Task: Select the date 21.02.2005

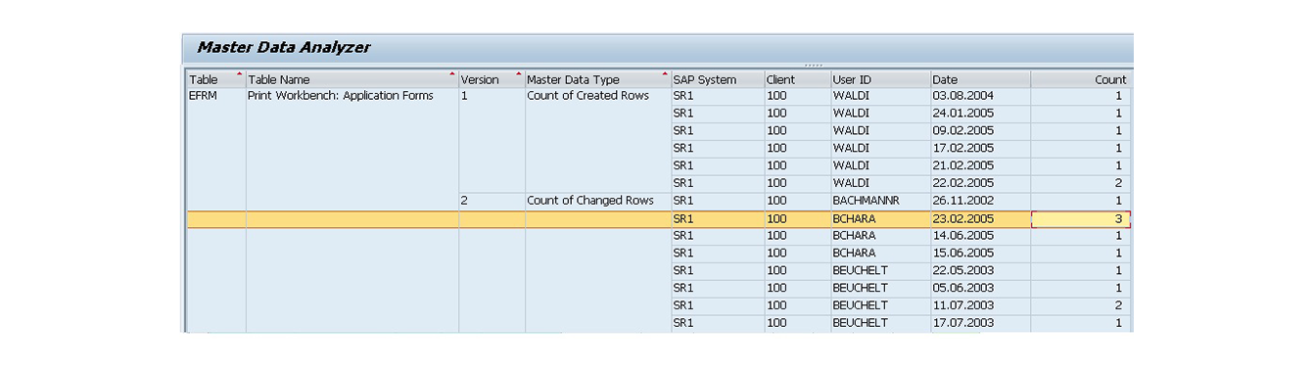Action: click(x=980, y=166)
